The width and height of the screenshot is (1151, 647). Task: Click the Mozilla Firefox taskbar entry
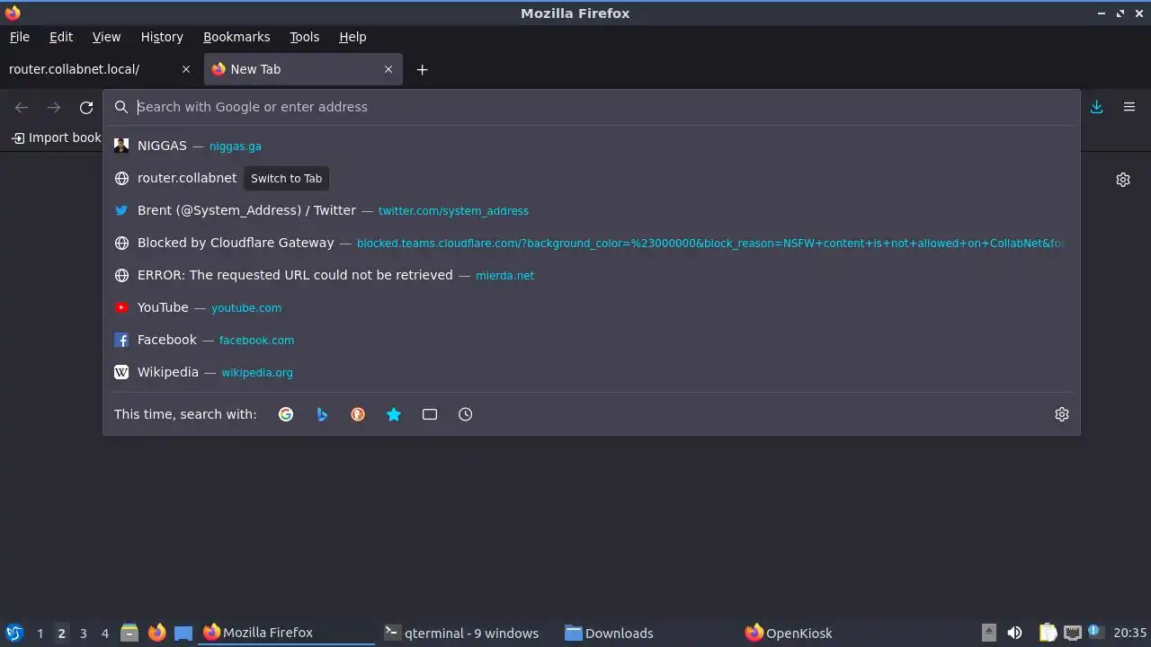[286, 633]
